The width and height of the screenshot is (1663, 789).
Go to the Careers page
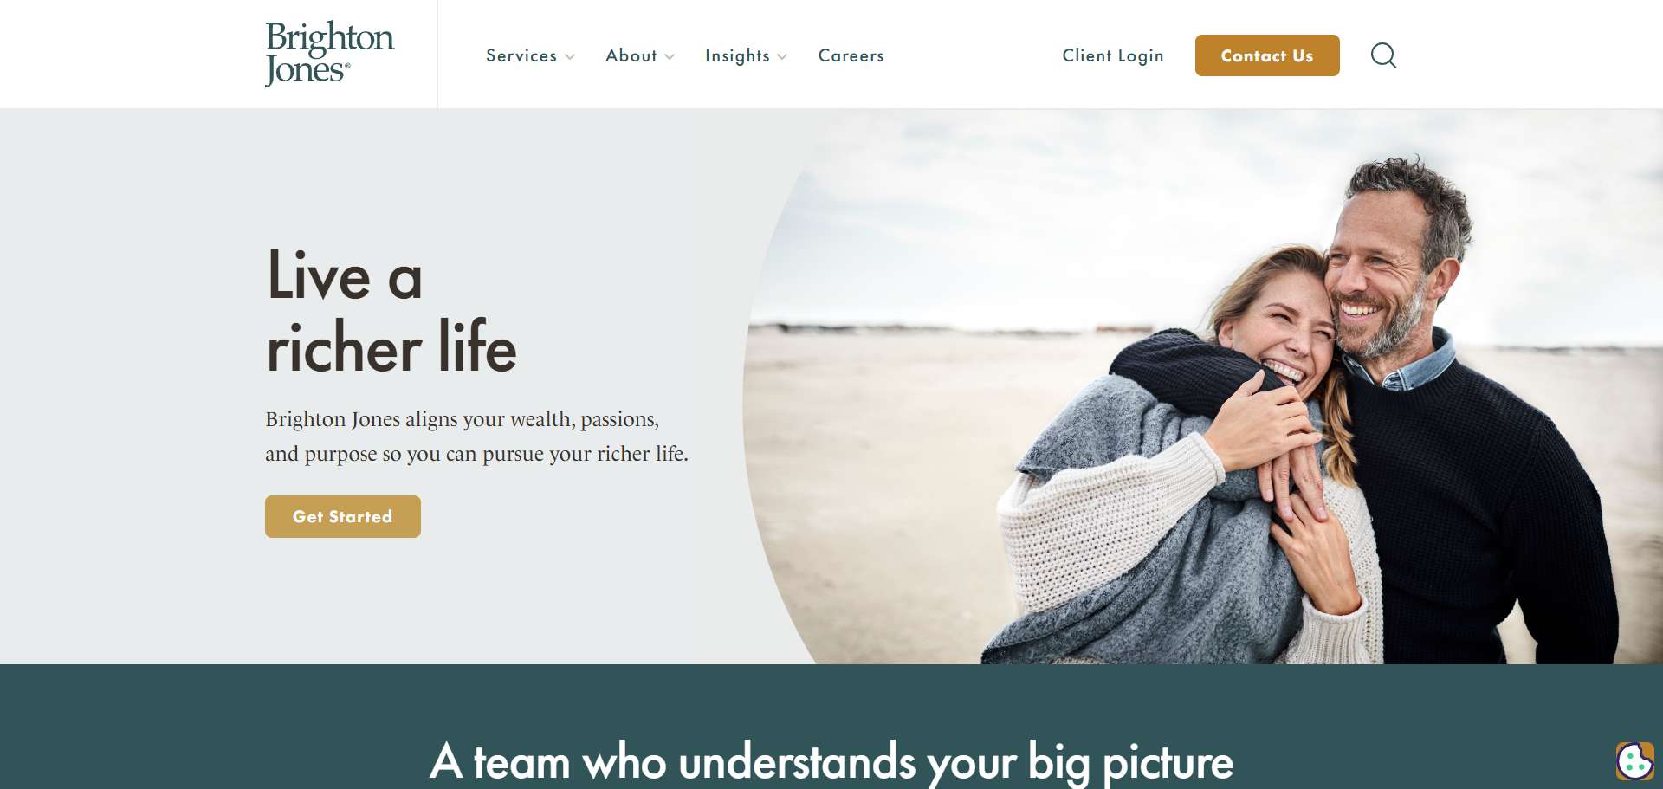[851, 55]
